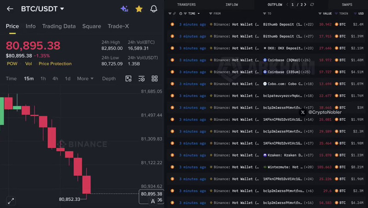Click the current price label 80,895.38 on chart axis
The width and height of the screenshot is (368, 208).
pyautogui.click(x=151, y=194)
